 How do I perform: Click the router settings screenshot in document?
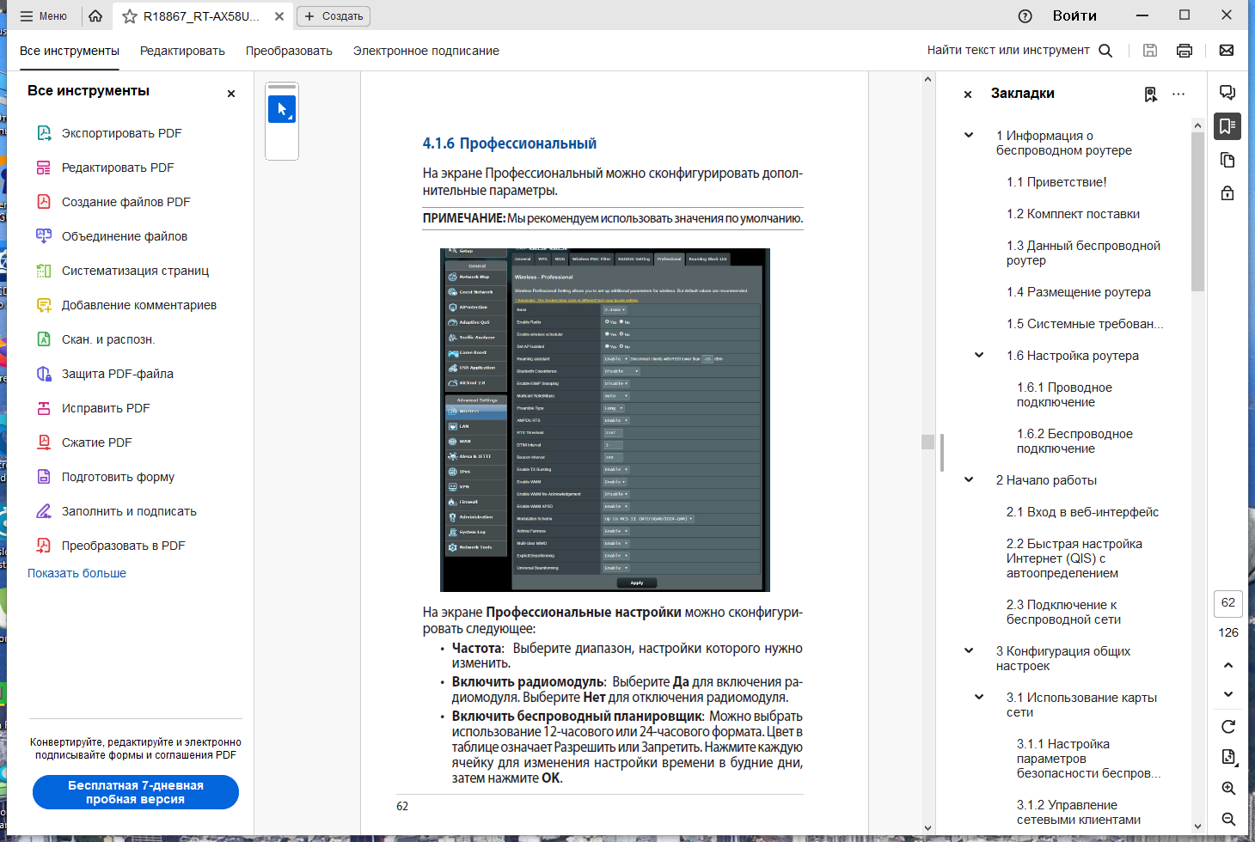605,420
